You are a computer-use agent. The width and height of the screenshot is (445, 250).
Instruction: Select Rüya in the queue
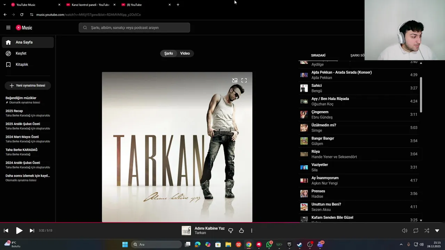[x=359, y=154]
